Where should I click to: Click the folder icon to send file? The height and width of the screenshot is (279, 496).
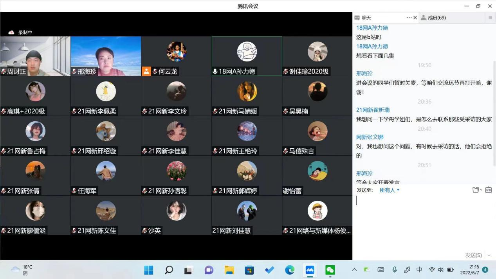[x=476, y=190]
